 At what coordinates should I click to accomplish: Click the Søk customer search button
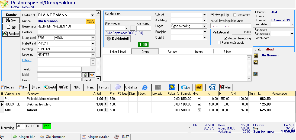[11, 20]
